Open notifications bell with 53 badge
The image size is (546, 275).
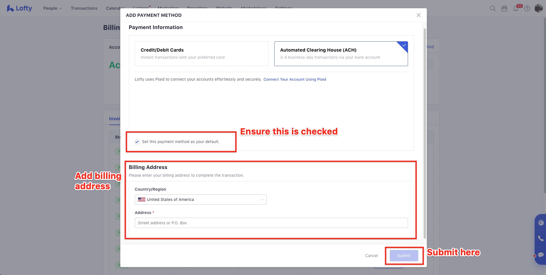(516, 8)
